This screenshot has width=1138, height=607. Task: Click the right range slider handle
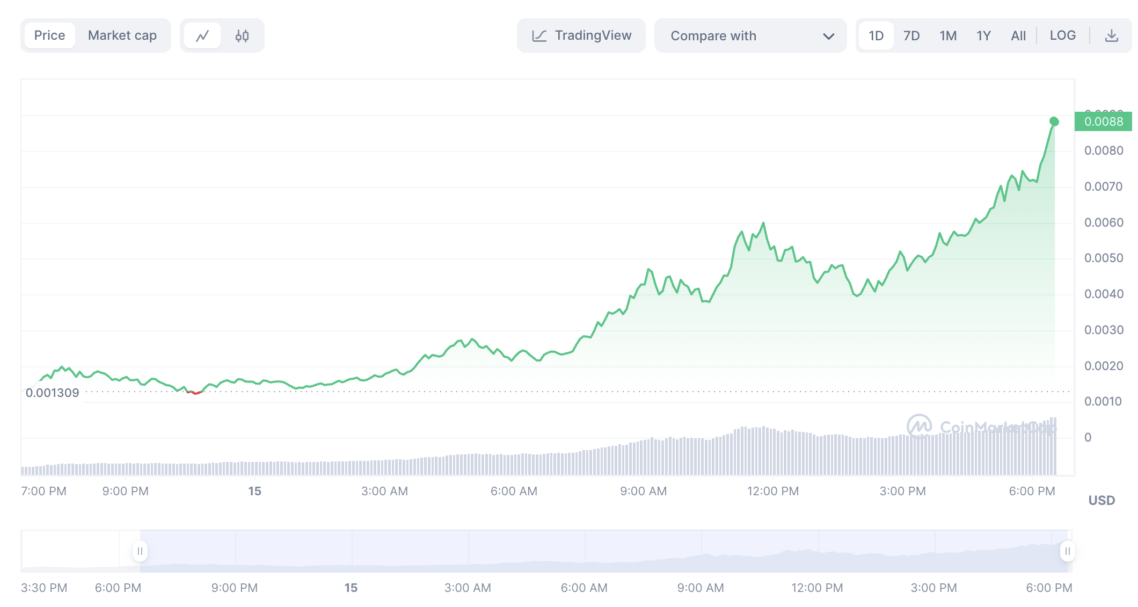click(1067, 551)
